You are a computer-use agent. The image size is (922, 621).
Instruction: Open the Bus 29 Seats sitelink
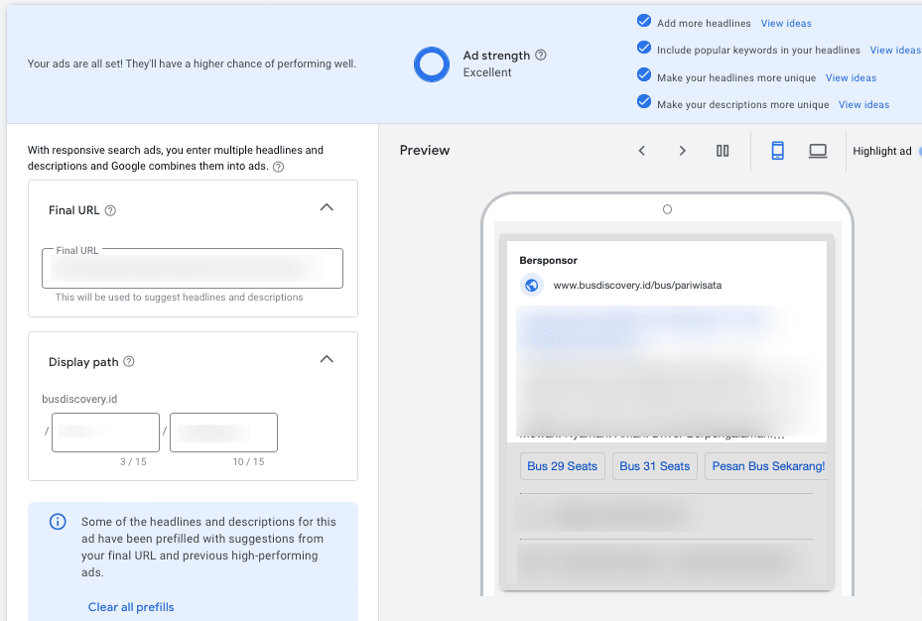[x=562, y=466]
